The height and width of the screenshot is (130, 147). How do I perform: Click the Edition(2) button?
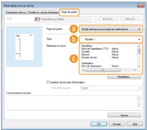tap(131, 19)
